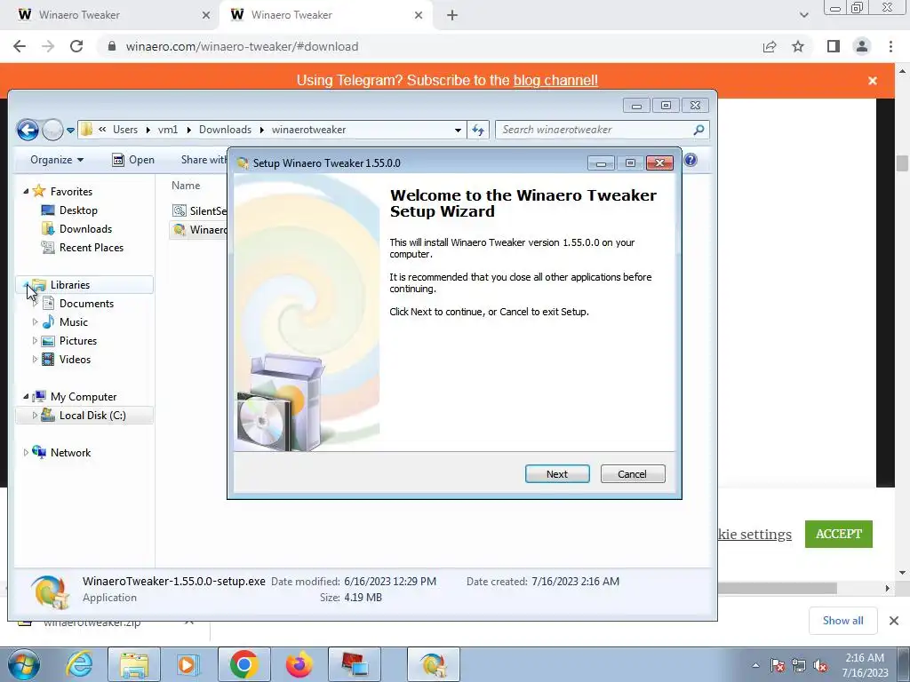The image size is (910, 682).
Task: Open the cookie settings link
Action: (754, 534)
